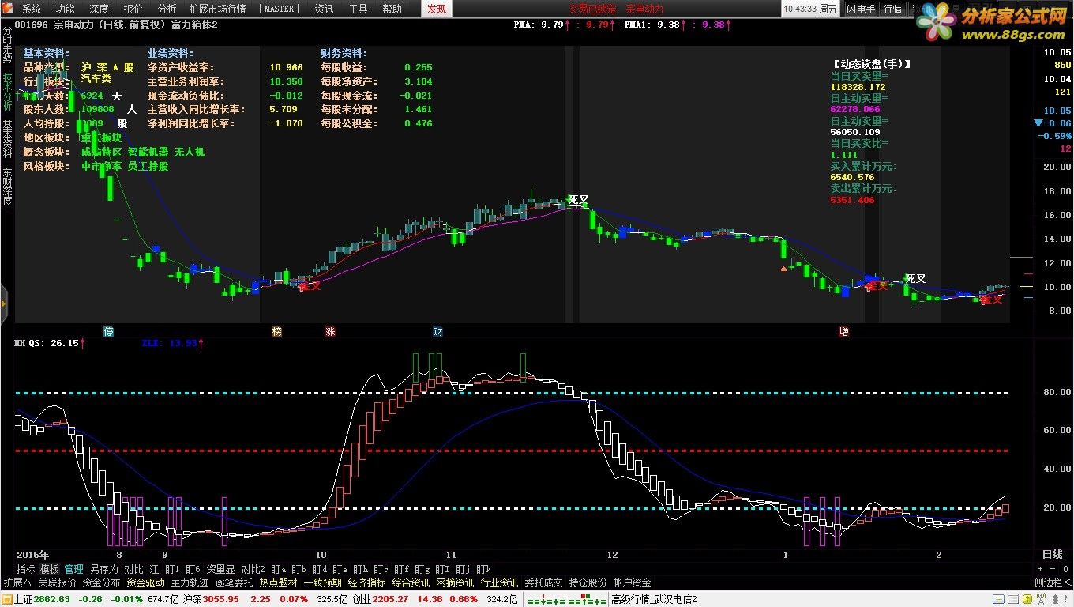Click the 日线 period selector
1074x607 pixels.
pyautogui.click(x=1053, y=555)
